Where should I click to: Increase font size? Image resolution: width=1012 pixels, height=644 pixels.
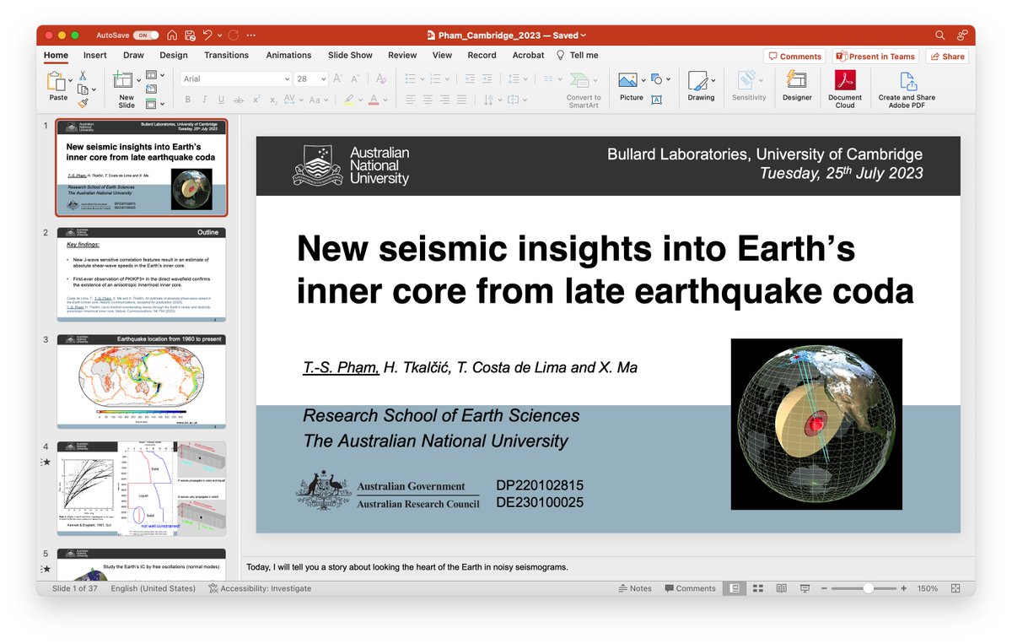click(x=337, y=78)
